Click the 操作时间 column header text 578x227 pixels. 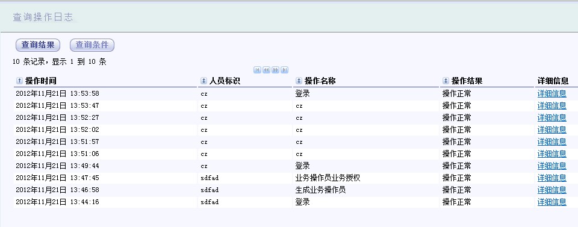(41, 81)
